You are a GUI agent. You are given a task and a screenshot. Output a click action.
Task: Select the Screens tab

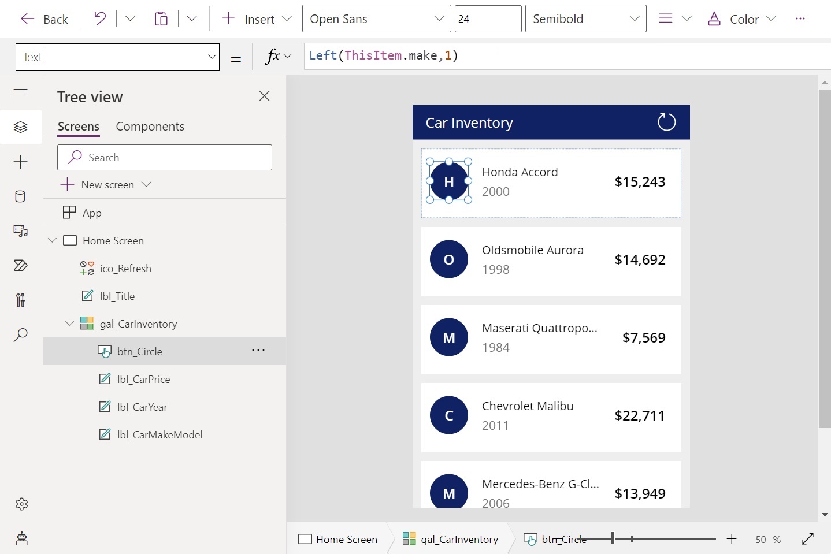[x=79, y=127]
